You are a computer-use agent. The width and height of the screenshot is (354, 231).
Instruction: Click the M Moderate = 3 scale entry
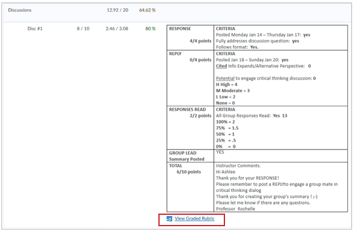pos(233,91)
